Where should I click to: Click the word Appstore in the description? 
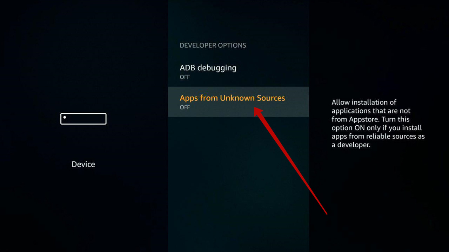point(361,119)
